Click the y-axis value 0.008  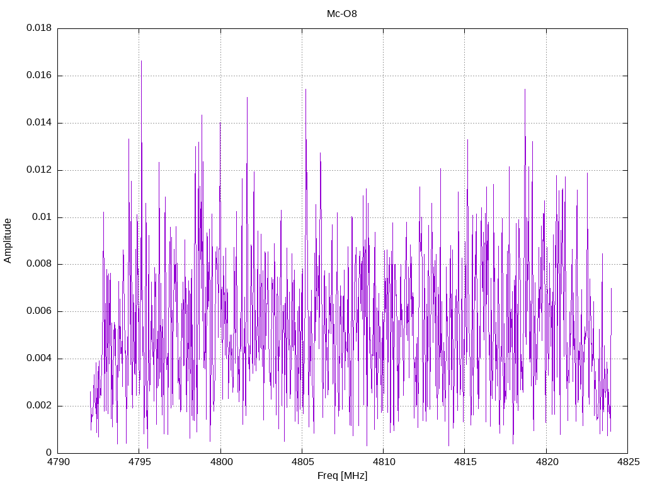[39, 264]
